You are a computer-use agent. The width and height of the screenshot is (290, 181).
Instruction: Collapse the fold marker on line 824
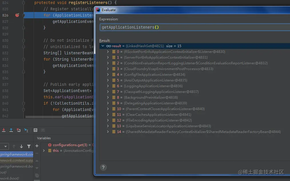[23, 3]
